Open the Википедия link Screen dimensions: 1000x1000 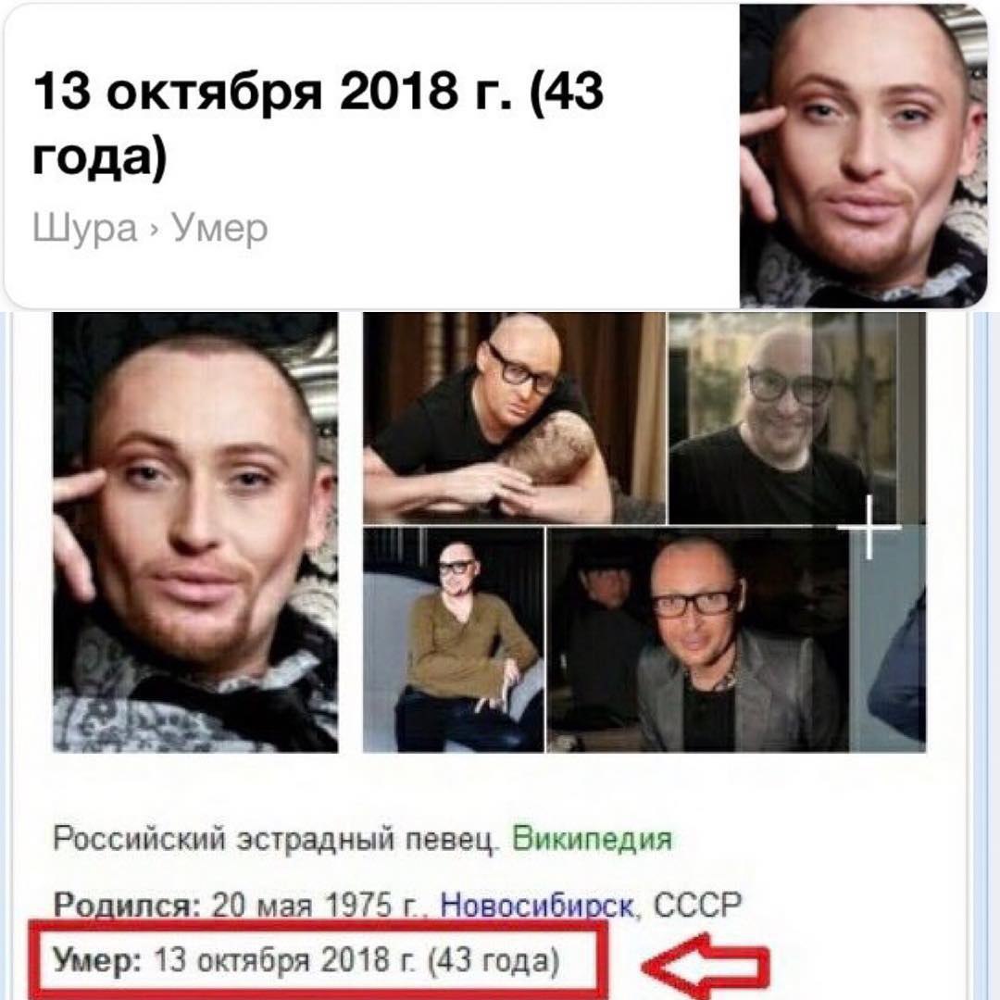click(593, 839)
